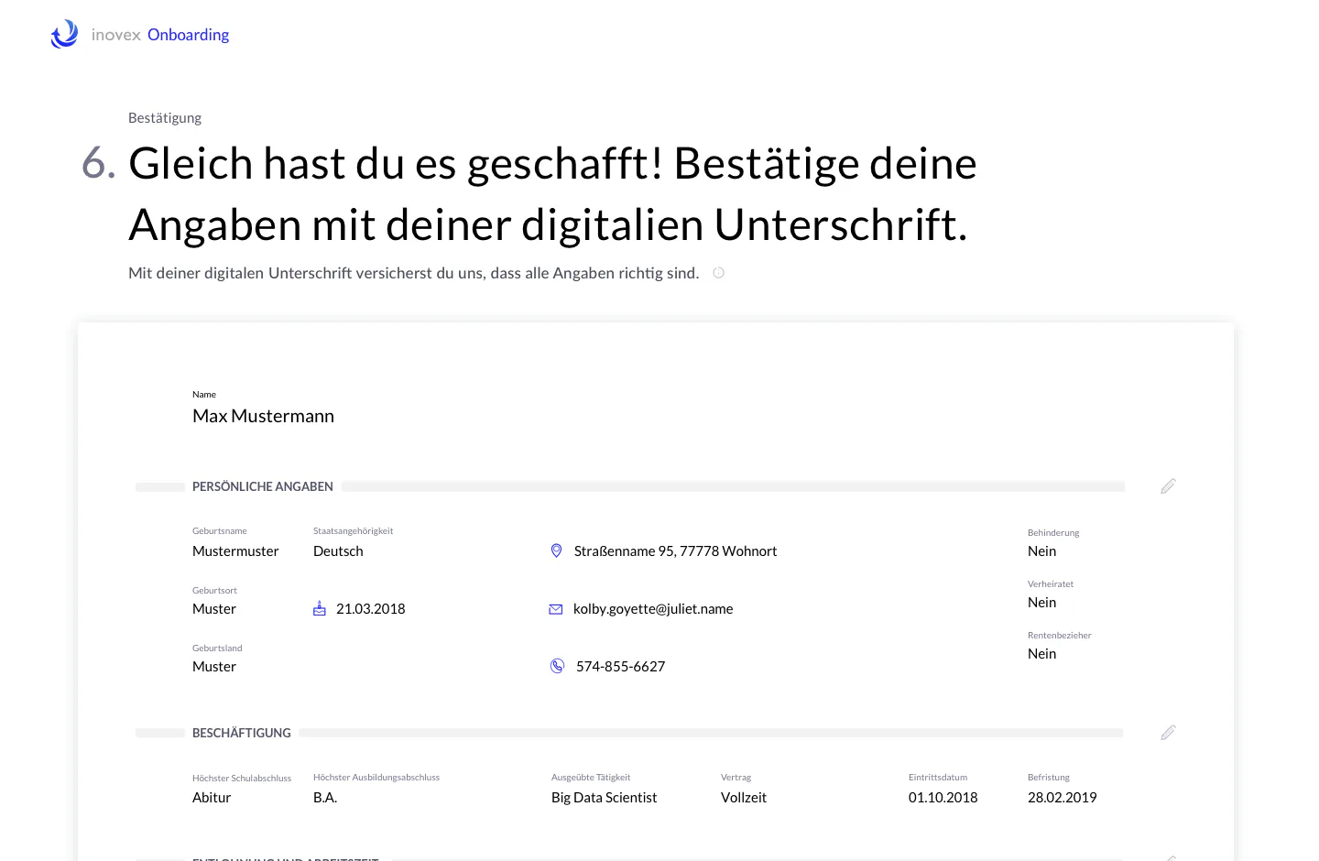
Task: Click the inovex bird logo
Action: pos(64,34)
